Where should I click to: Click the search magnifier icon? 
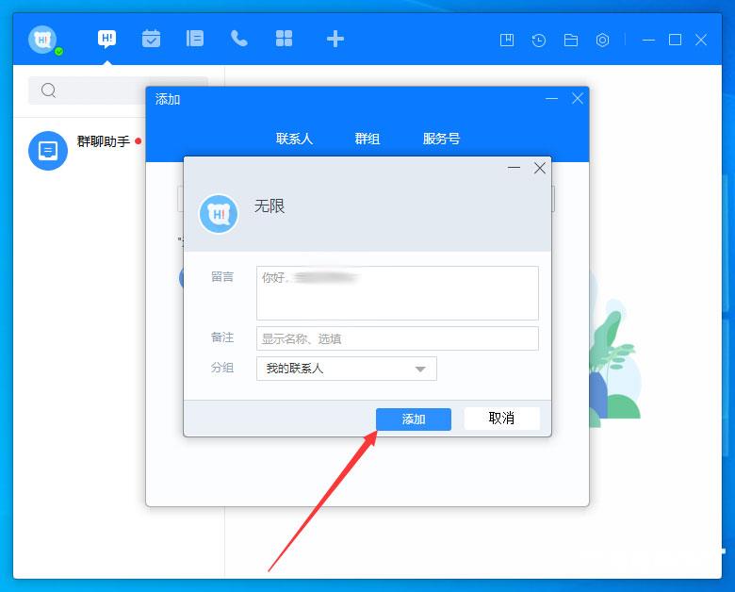[48, 90]
